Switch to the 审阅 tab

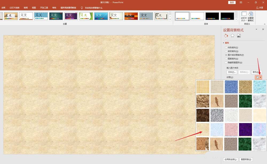[26, 8]
